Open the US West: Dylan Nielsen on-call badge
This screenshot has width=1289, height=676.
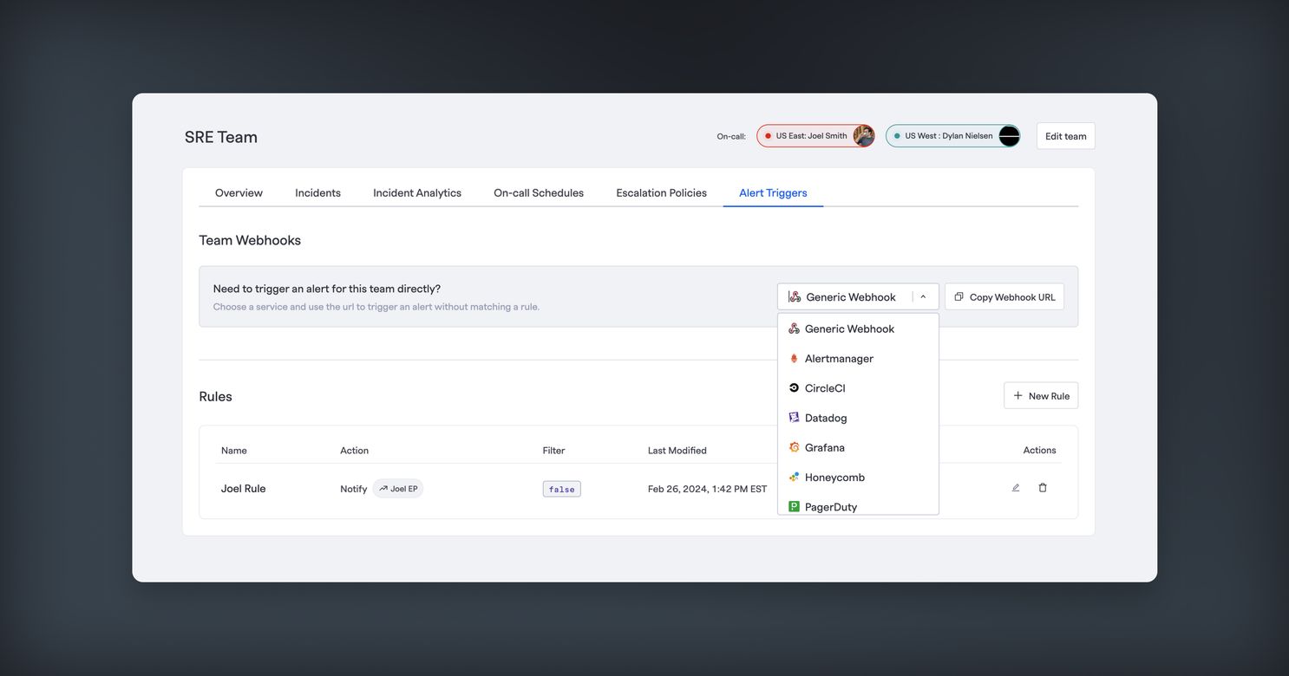(x=953, y=136)
